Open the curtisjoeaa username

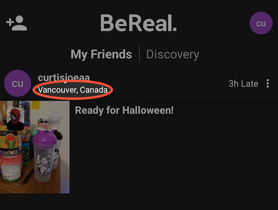[64, 78]
